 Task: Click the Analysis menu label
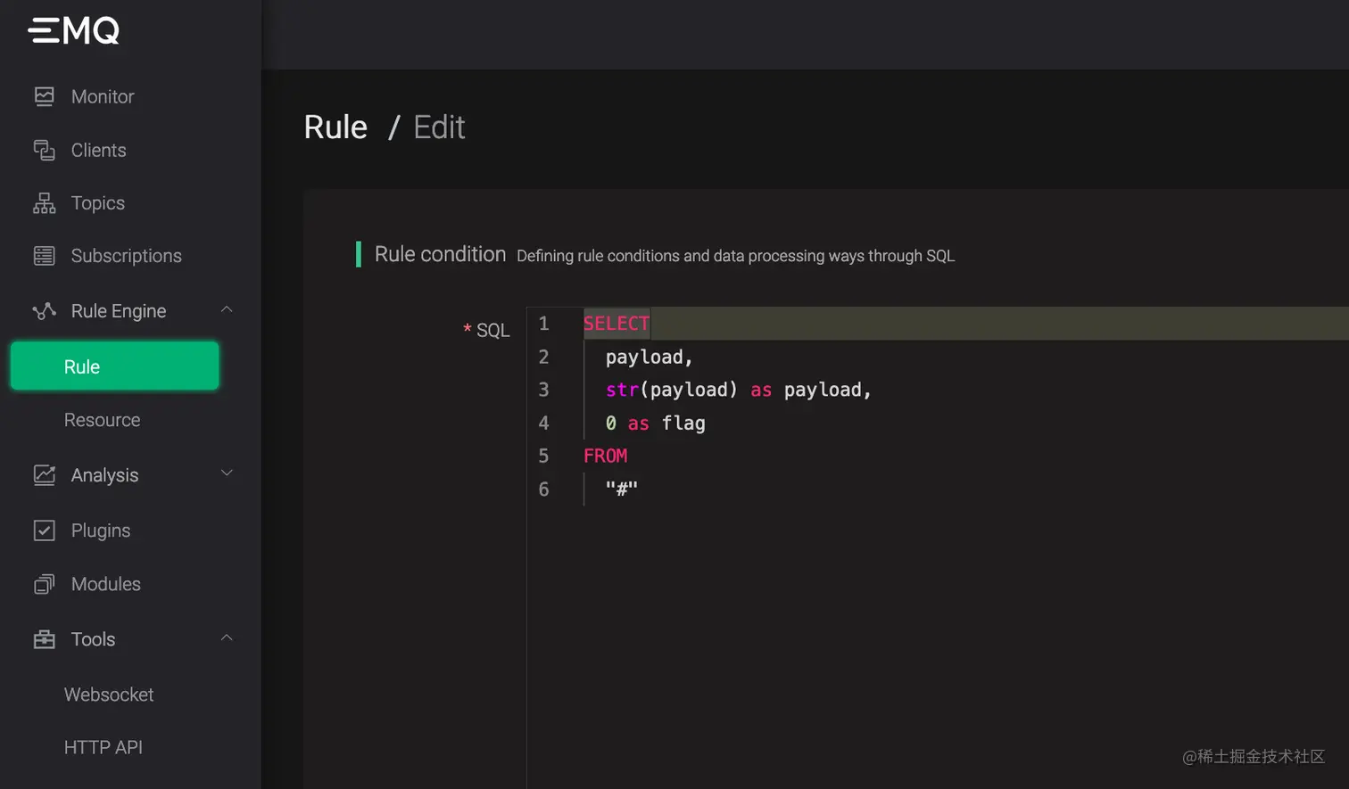click(x=104, y=475)
